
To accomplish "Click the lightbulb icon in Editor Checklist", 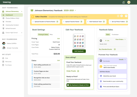I will coord(33,17).
